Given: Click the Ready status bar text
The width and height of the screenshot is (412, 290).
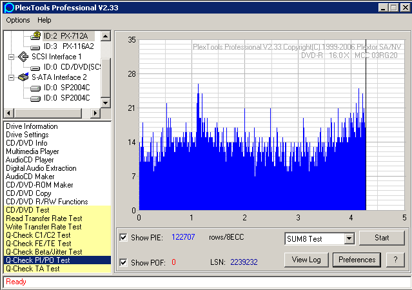Looking at the screenshot, I should point(16,282).
